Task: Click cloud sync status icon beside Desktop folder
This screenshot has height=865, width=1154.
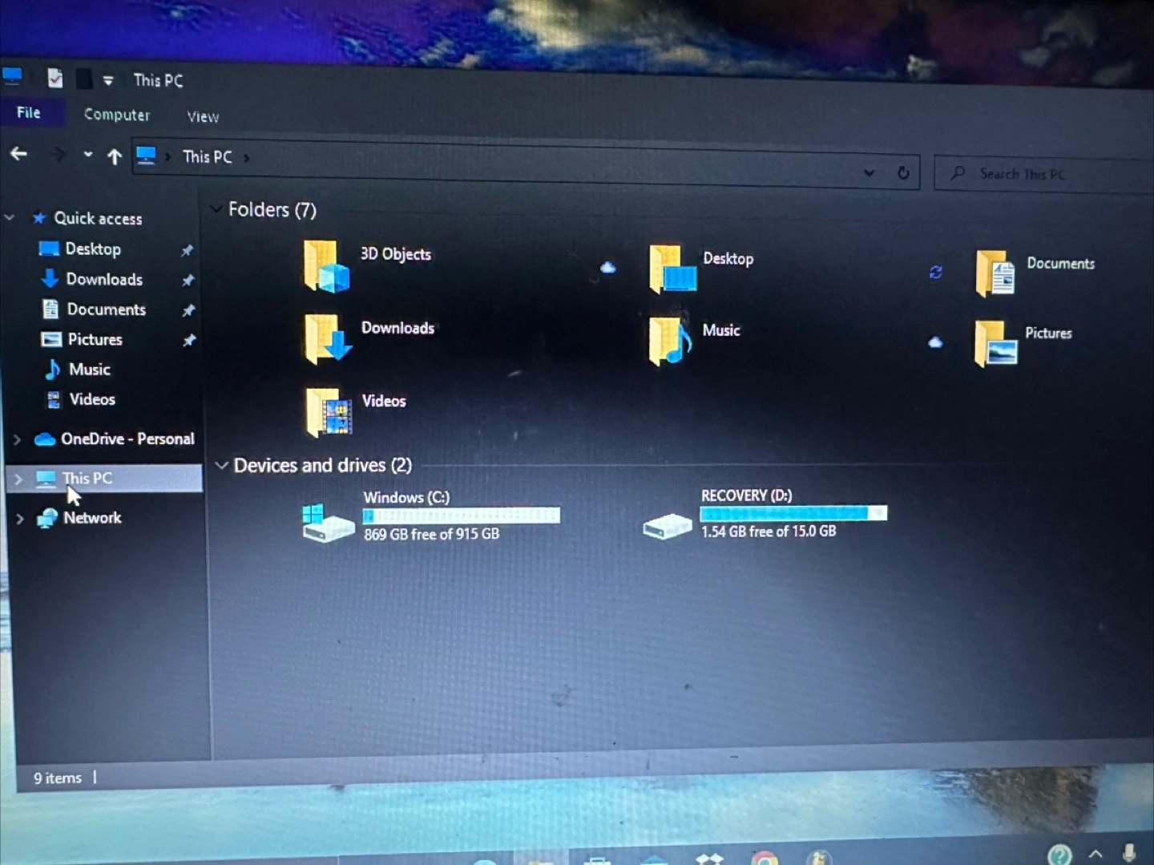Action: click(x=607, y=267)
